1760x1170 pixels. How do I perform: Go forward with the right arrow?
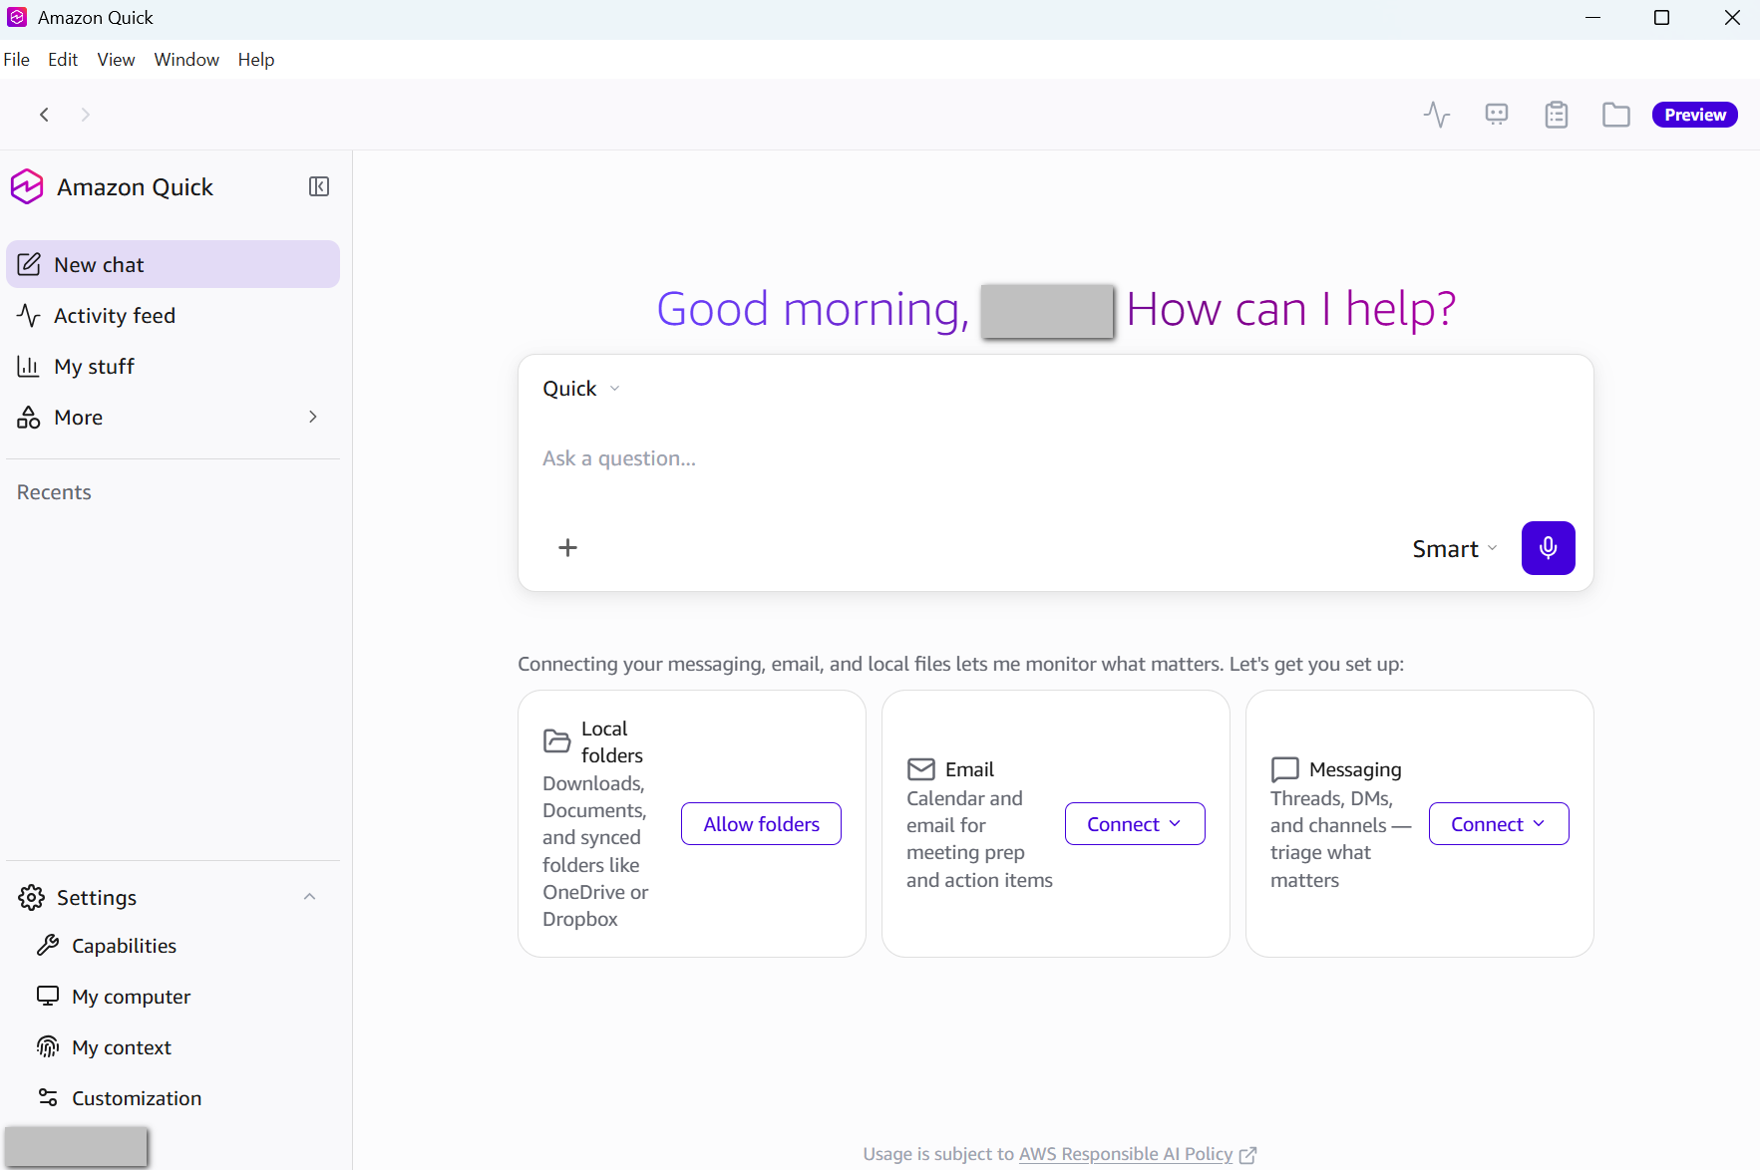pos(86,115)
